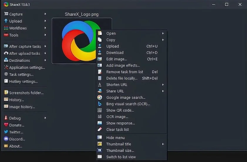Choose Delete file locally... entry

click(131, 78)
